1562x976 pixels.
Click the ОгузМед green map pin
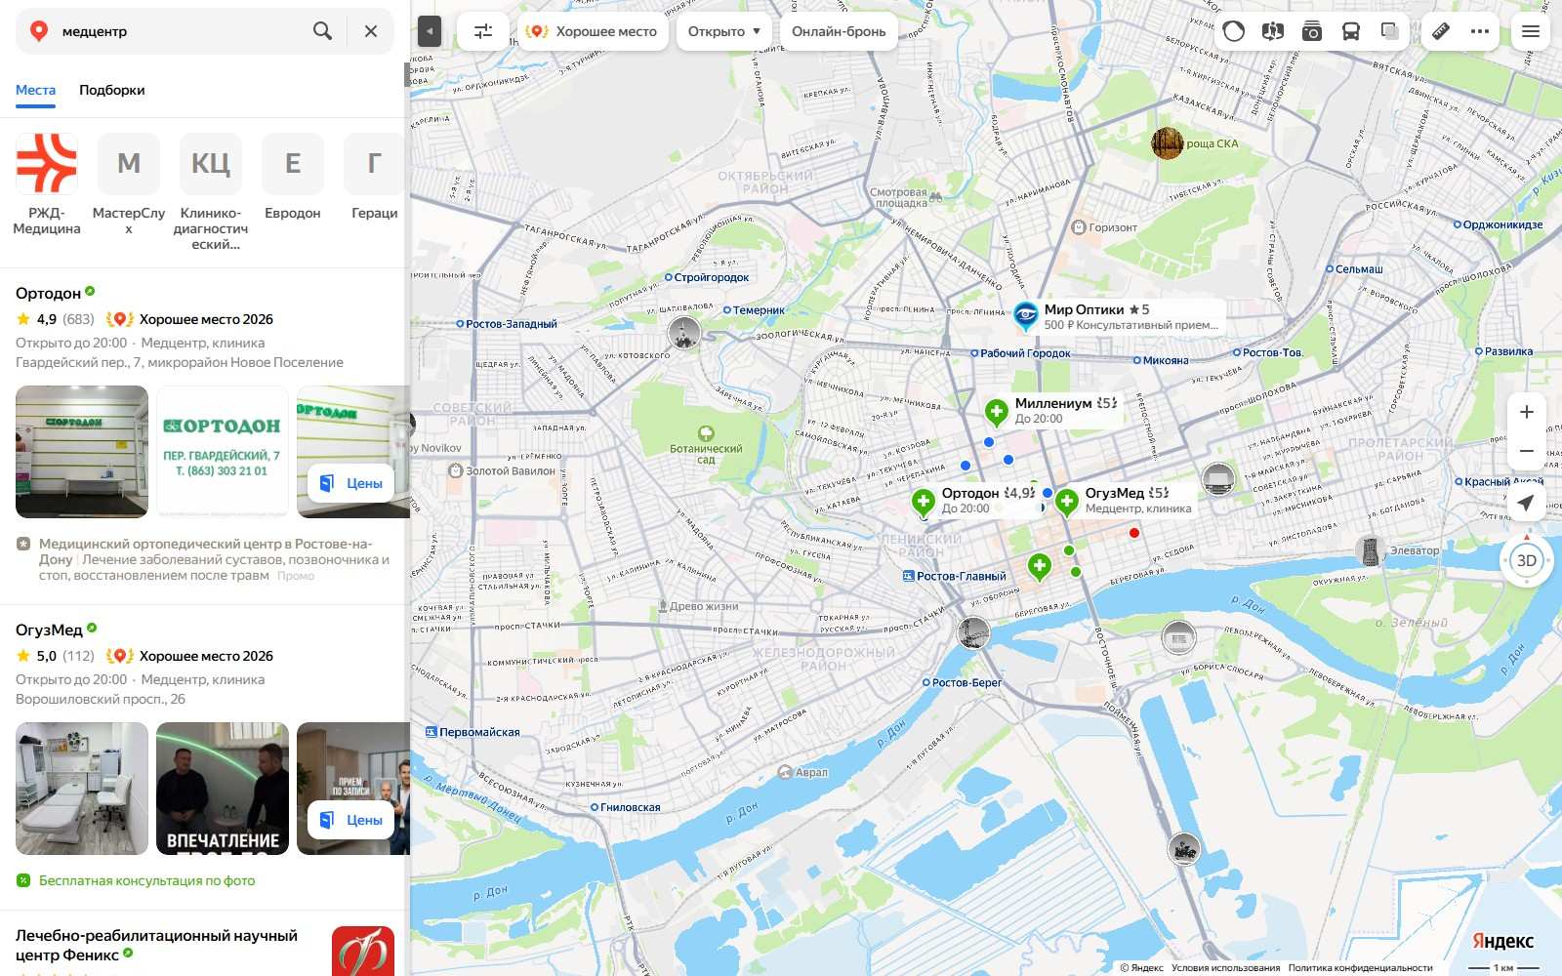tap(1066, 502)
